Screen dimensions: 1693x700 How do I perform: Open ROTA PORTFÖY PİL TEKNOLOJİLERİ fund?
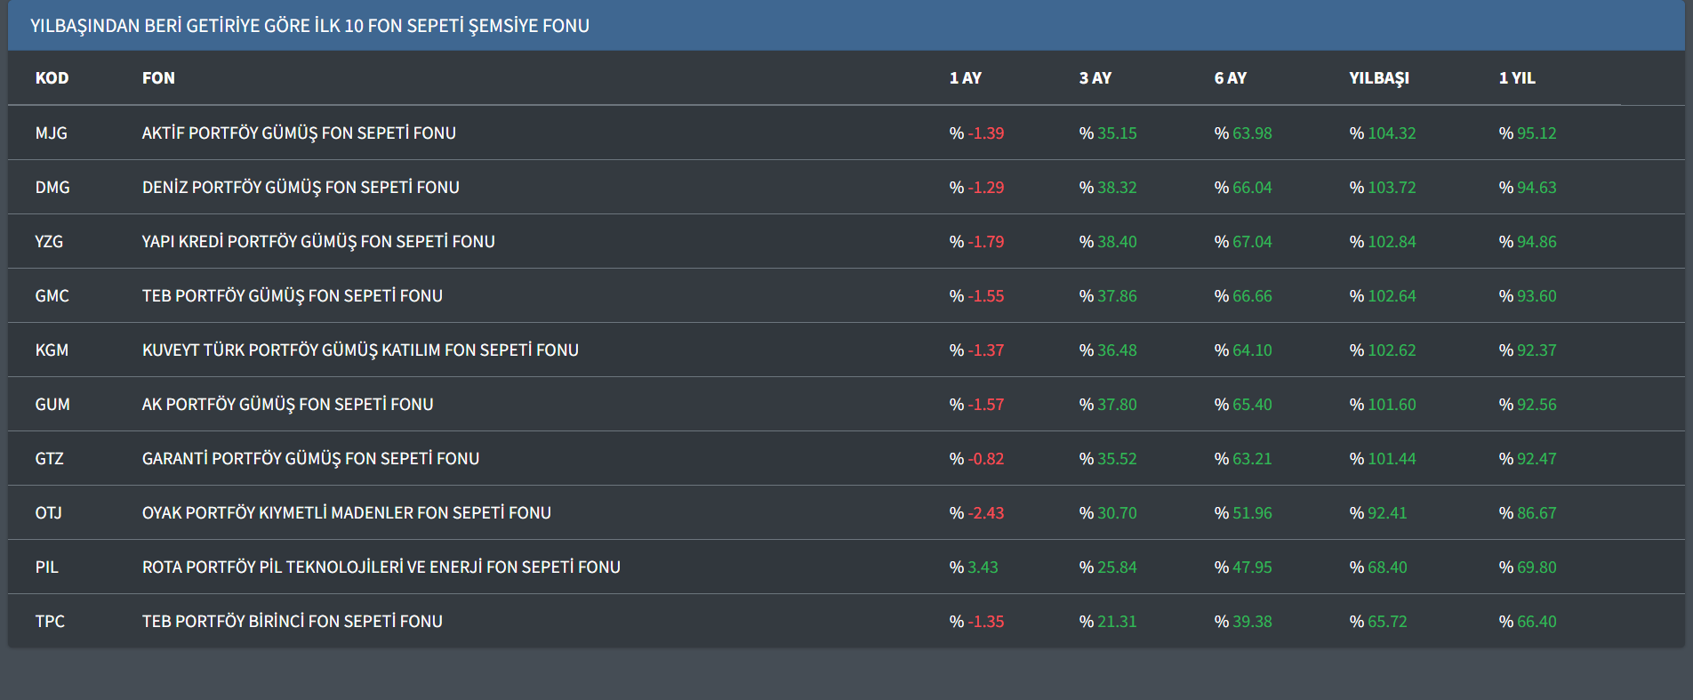click(381, 567)
